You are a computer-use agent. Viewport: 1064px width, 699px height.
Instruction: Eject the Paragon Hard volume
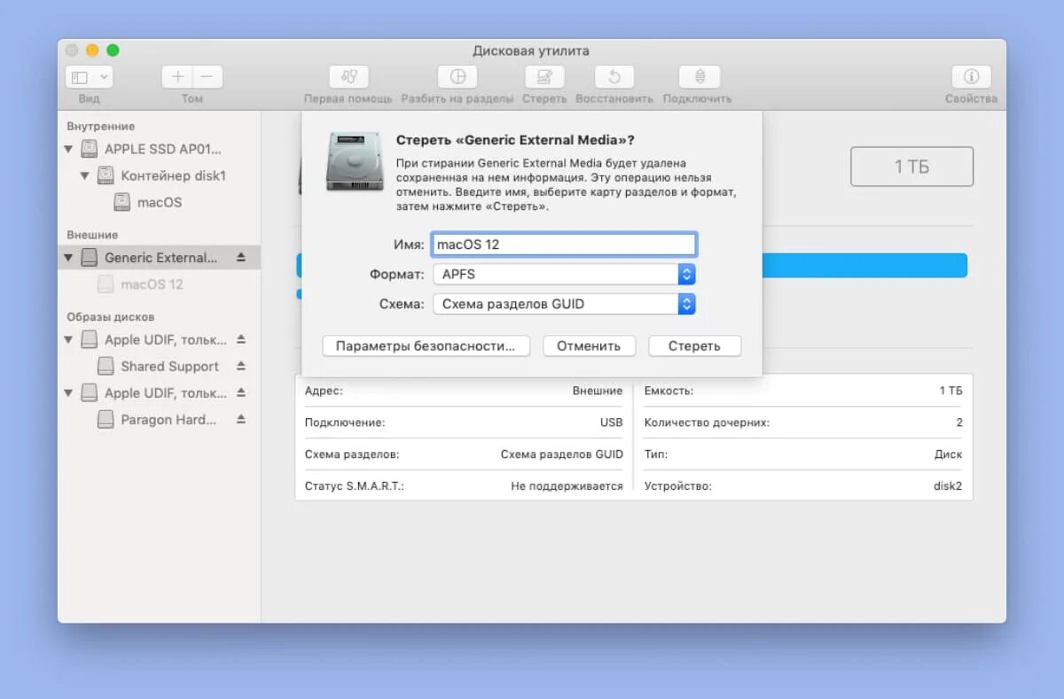(x=241, y=420)
